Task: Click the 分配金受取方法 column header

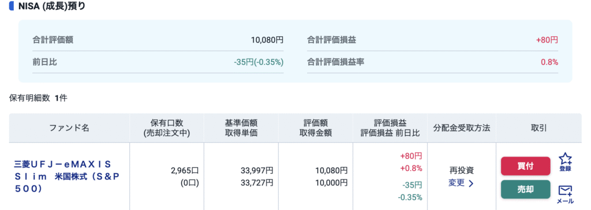Action: pos(462,128)
